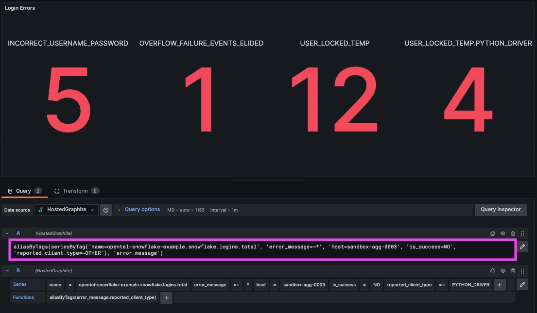Click pencil edit icon for query A
This screenshot has height=313, width=537.
522,247
